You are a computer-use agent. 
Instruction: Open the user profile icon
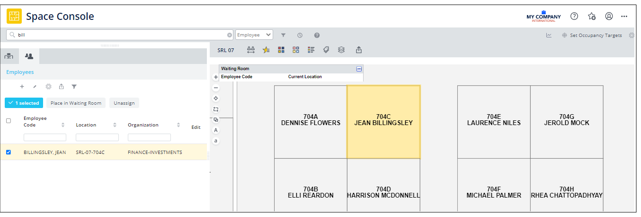click(x=609, y=16)
